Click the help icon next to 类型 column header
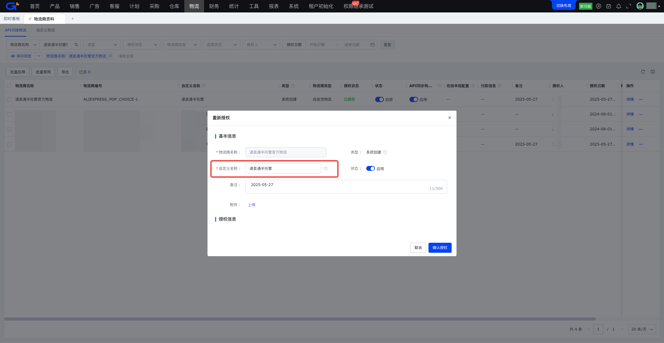 [x=293, y=86]
